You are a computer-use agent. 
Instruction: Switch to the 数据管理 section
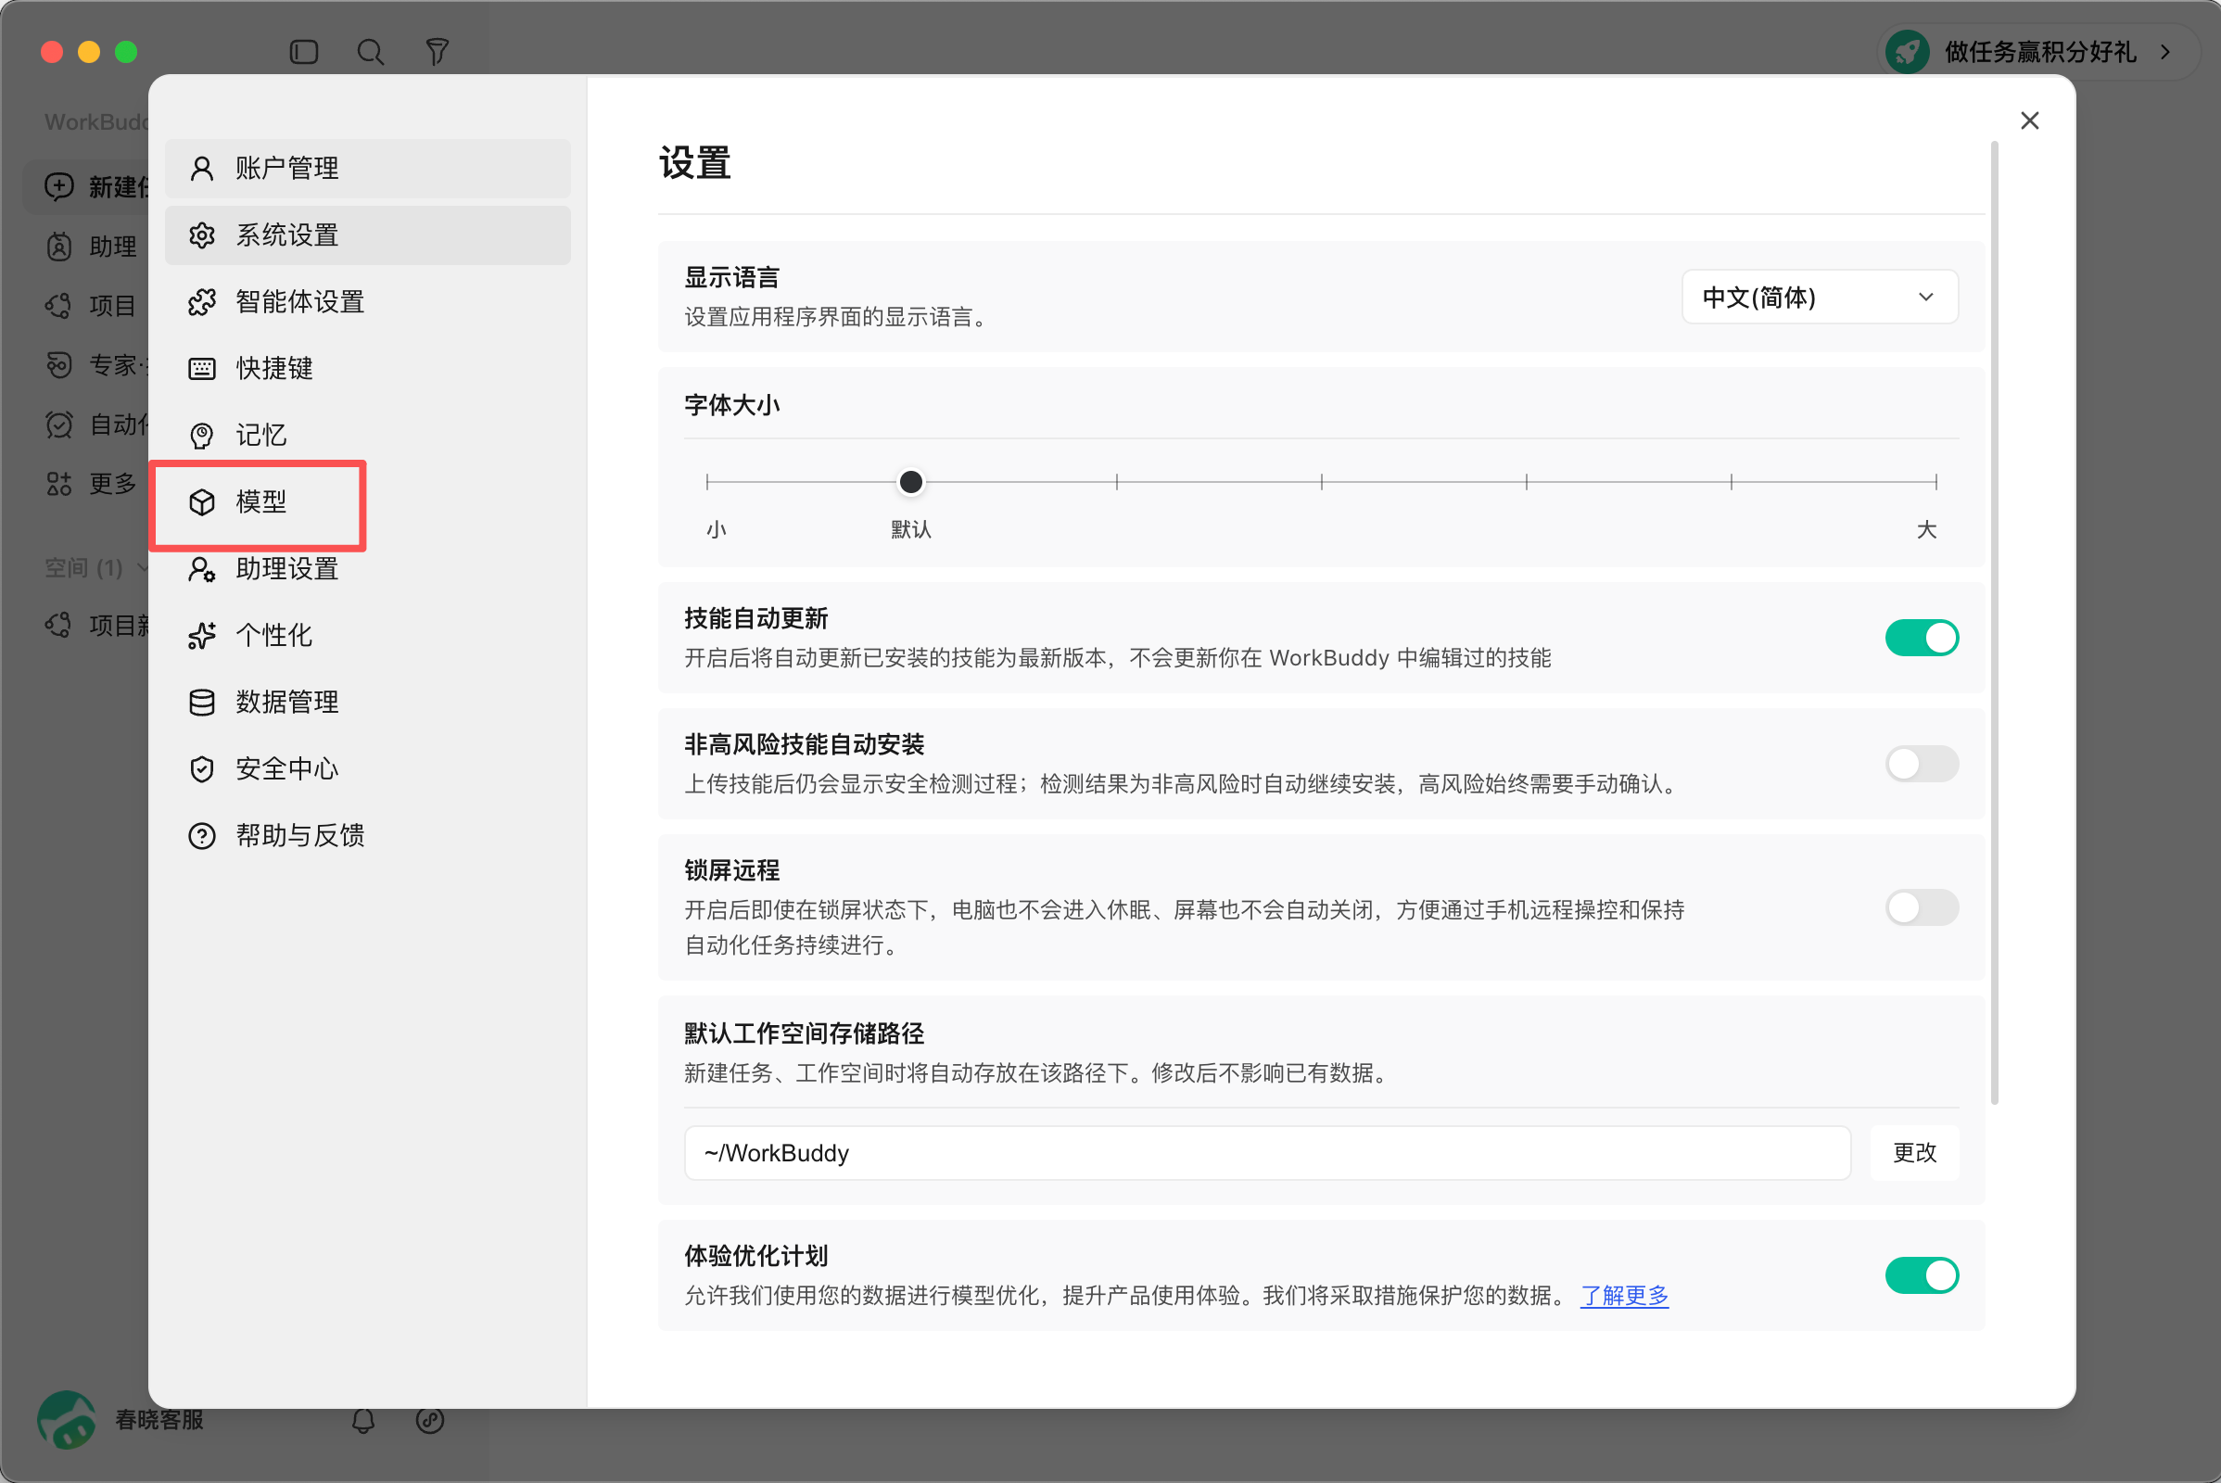coord(368,703)
